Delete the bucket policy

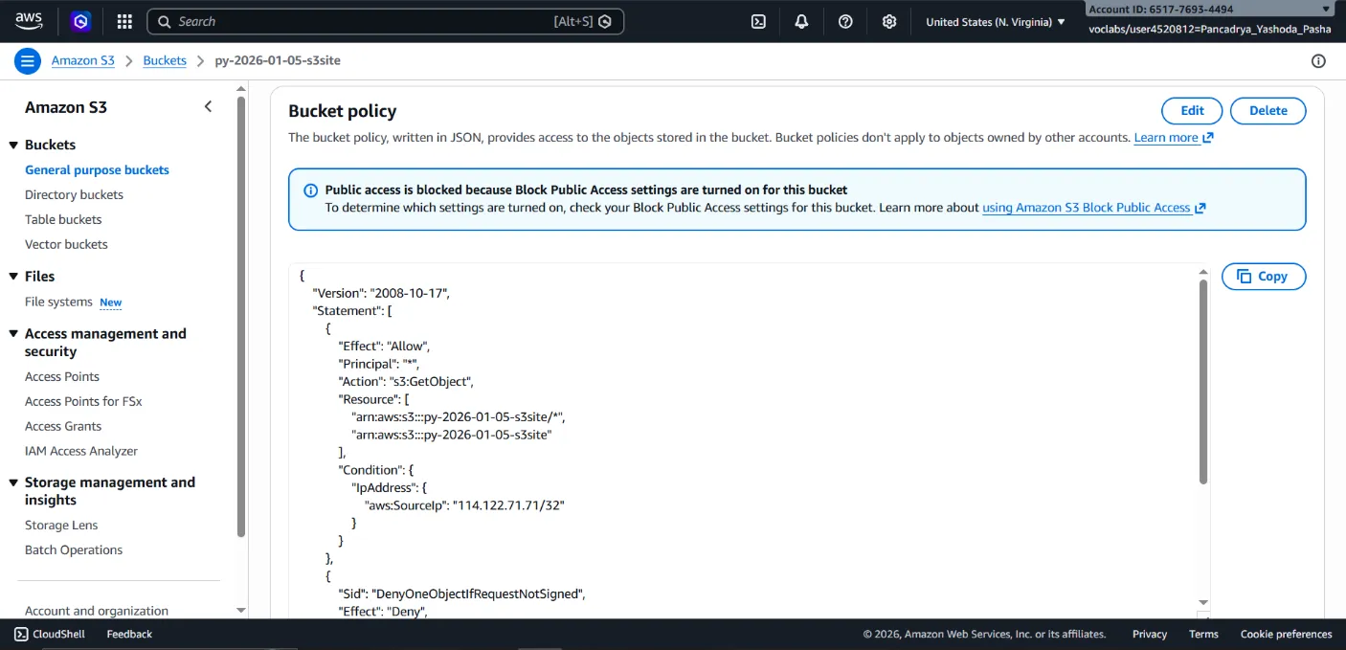click(x=1267, y=110)
